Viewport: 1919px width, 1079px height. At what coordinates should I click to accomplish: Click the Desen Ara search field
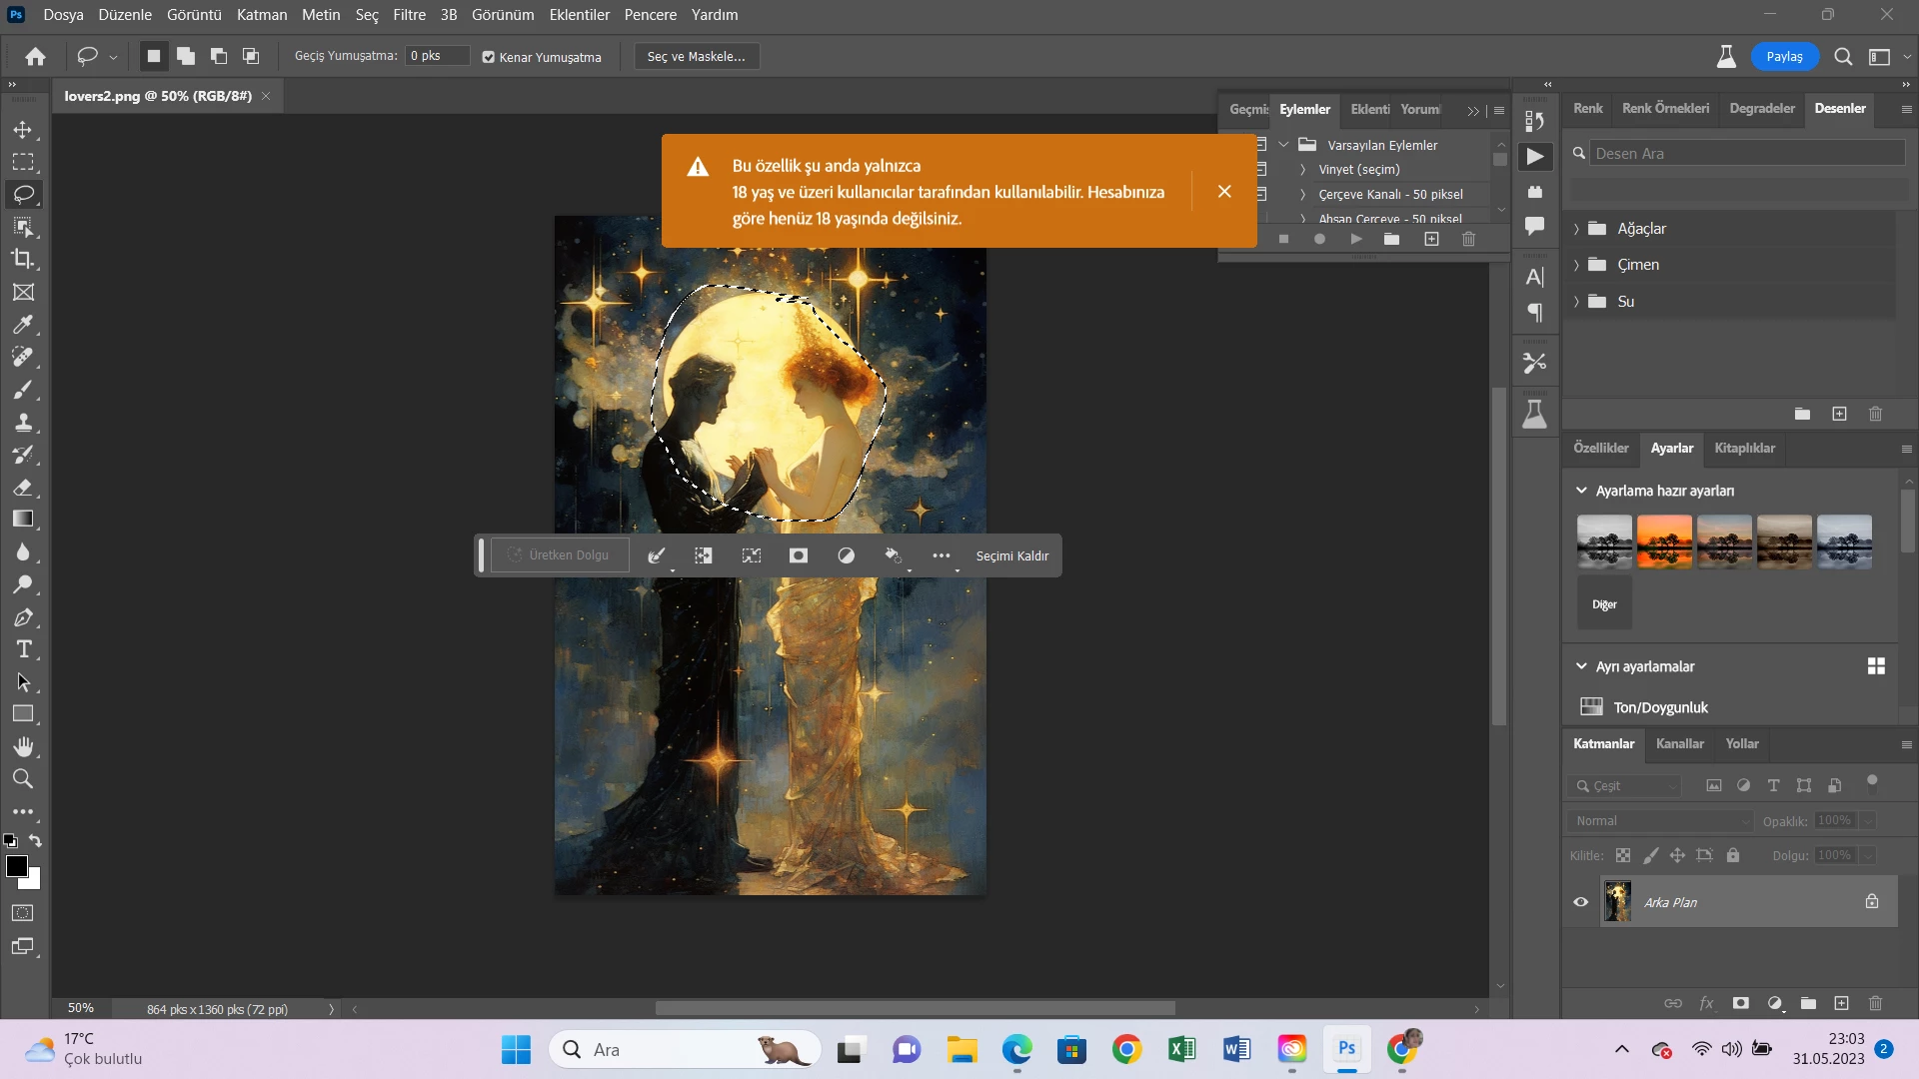pyautogui.click(x=1744, y=153)
